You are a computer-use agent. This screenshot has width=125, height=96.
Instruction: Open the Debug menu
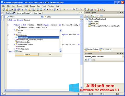tap(32, 6)
